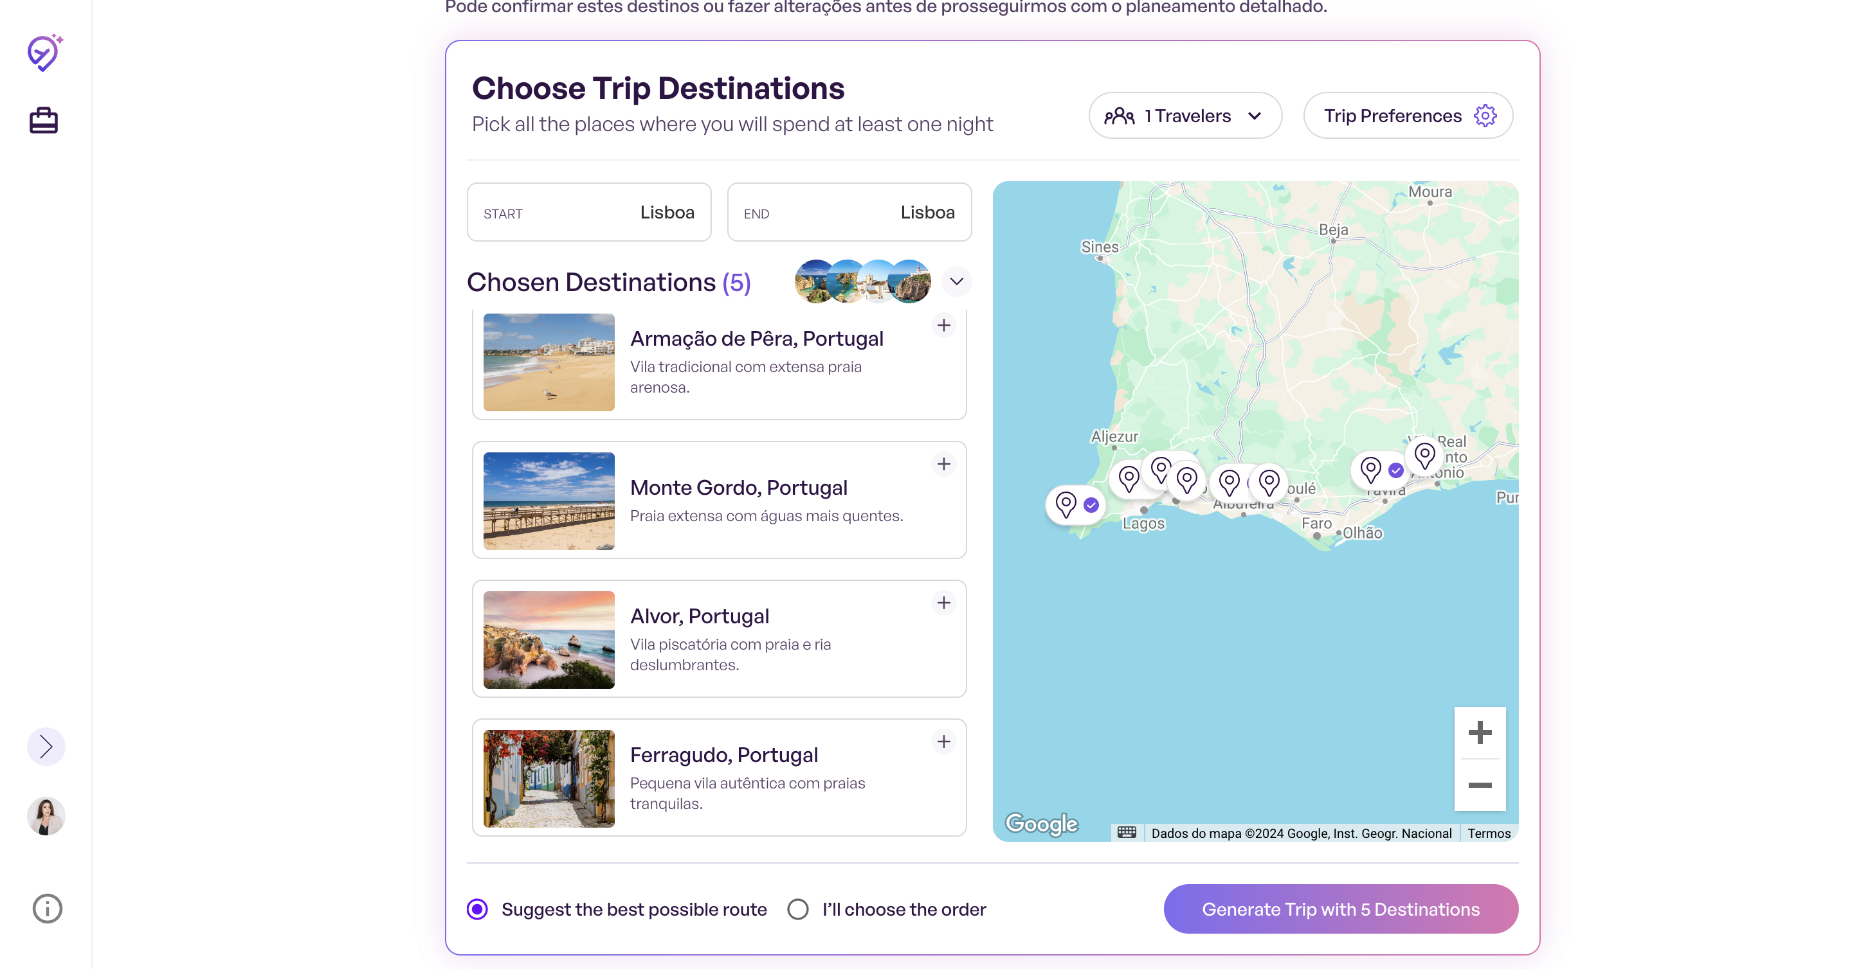The width and height of the screenshot is (1852, 969).
Task: Click the START Lisboa field
Action: pos(588,213)
